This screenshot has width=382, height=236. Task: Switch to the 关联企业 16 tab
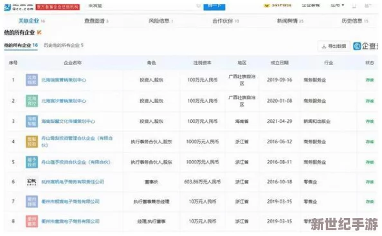(x=32, y=21)
